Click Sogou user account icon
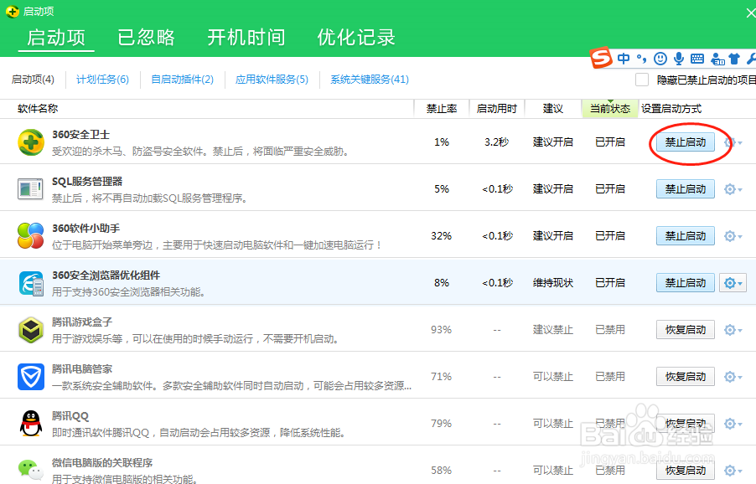 [x=717, y=59]
